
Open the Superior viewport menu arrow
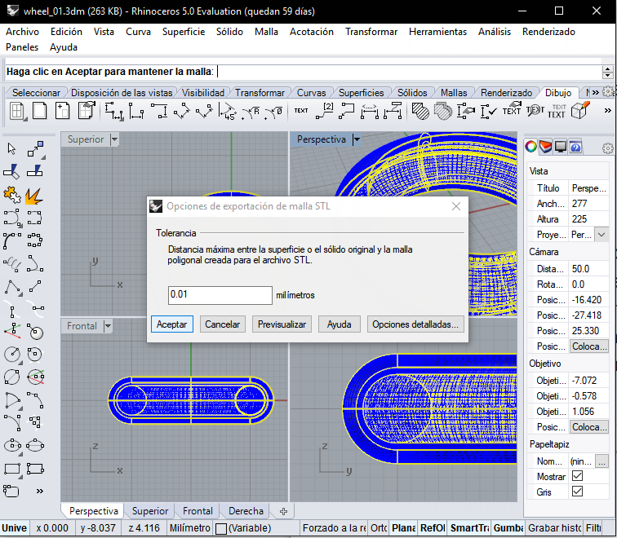point(114,139)
